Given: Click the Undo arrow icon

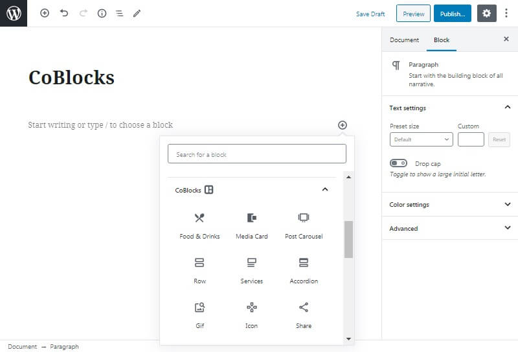Looking at the screenshot, I should 64,13.
